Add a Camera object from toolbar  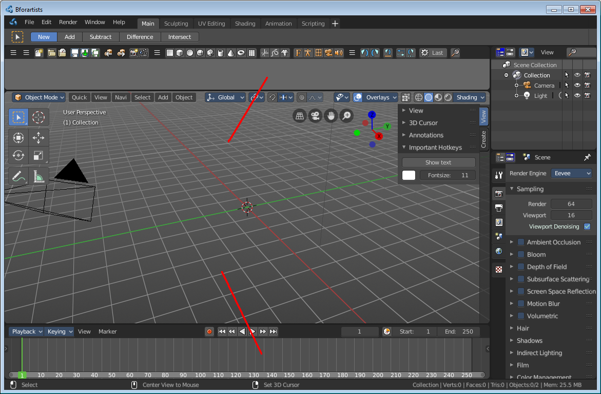[328, 53]
